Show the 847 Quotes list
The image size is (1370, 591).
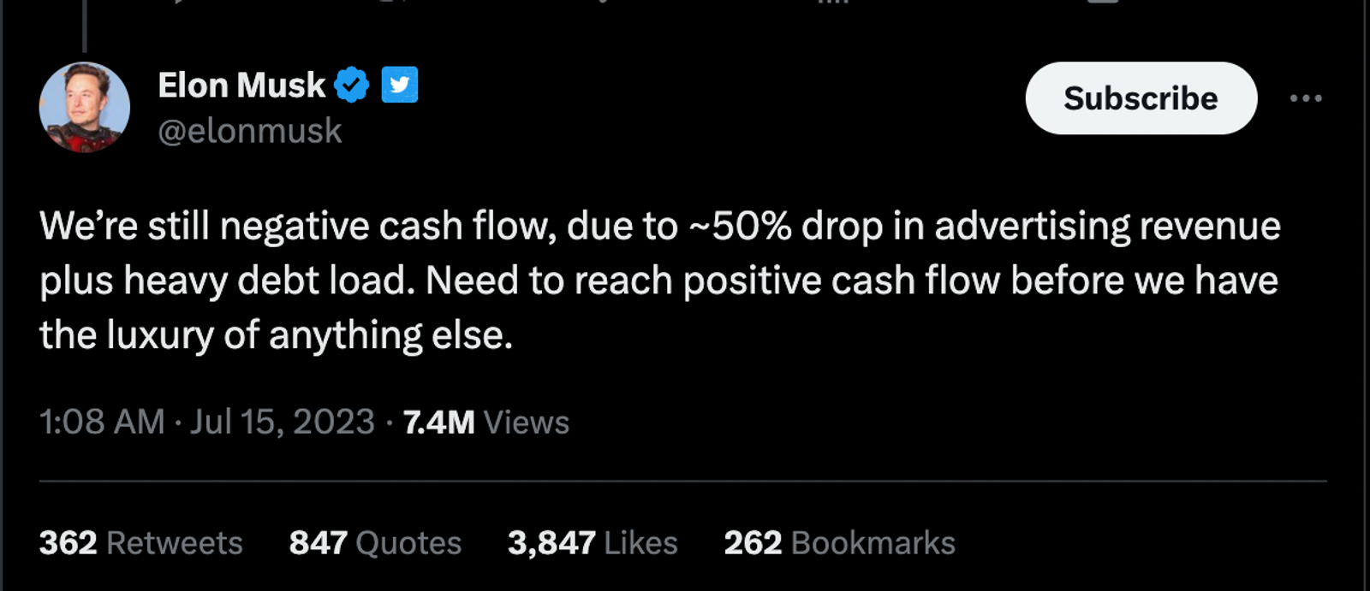[x=375, y=543]
